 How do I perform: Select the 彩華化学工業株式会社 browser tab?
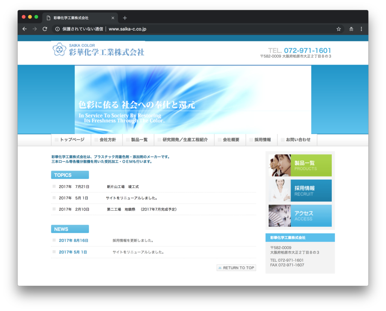point(80,18)
